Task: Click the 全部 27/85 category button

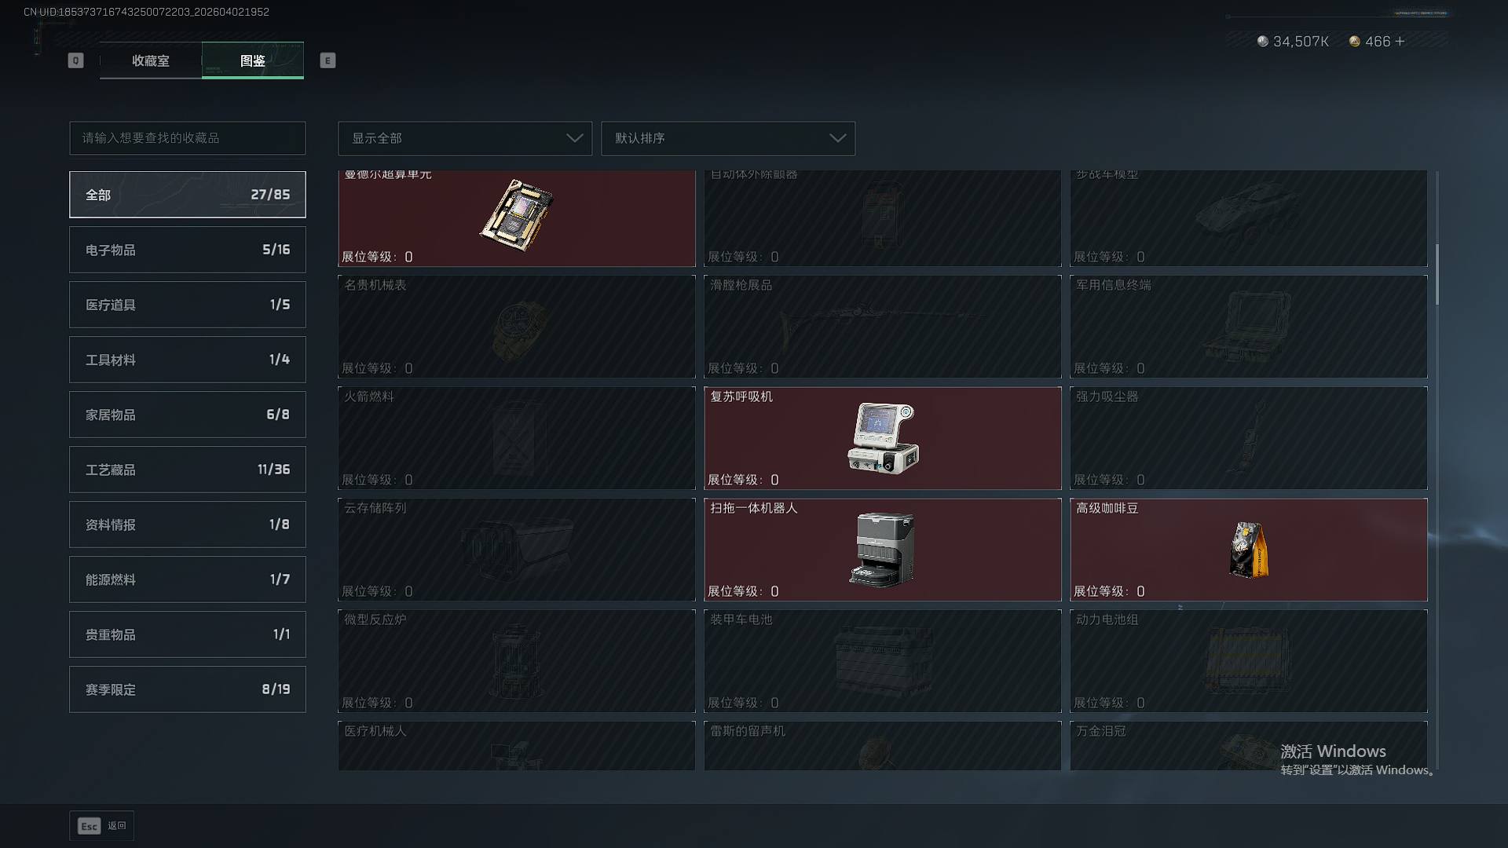Action: (188, 195)
